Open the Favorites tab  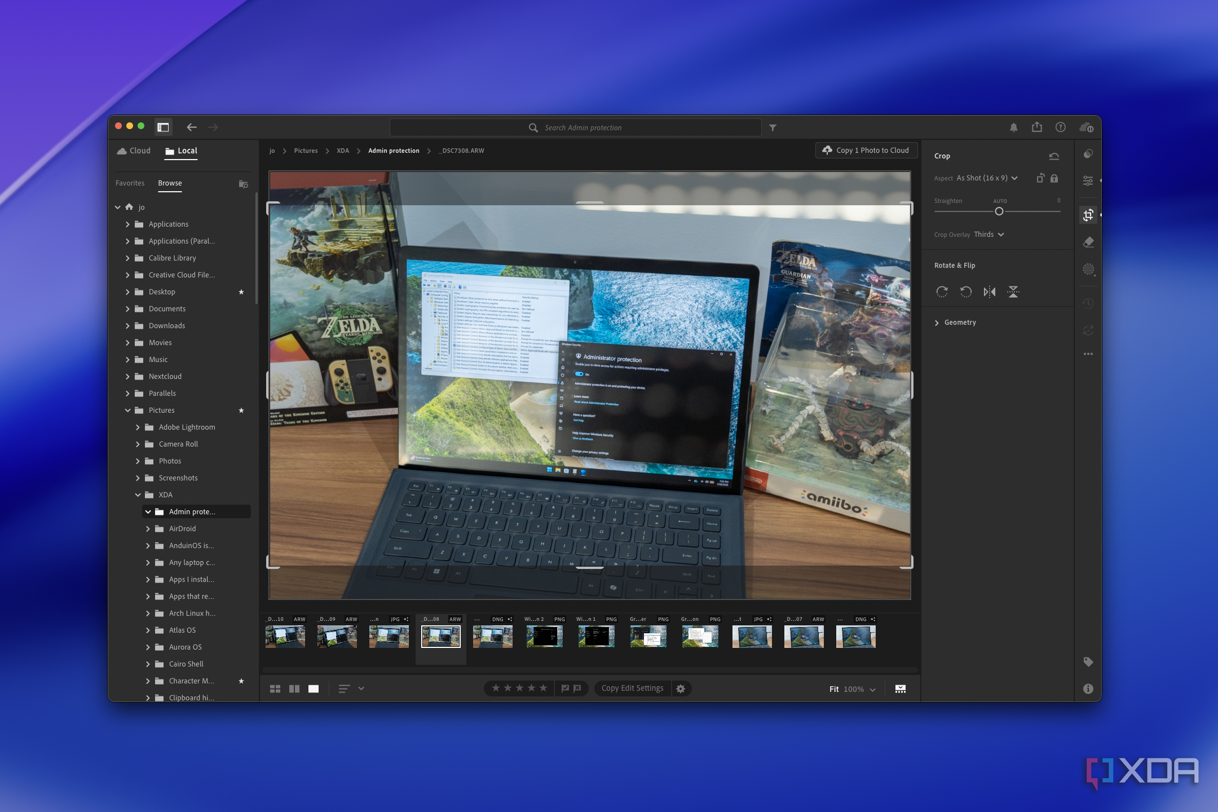130,183
